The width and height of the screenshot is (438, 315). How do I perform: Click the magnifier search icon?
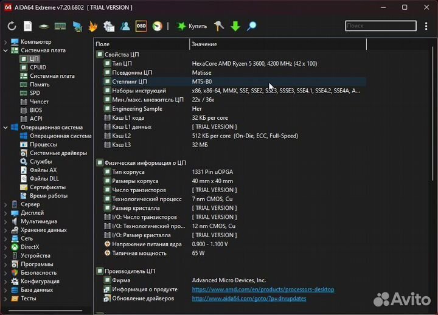252,26
